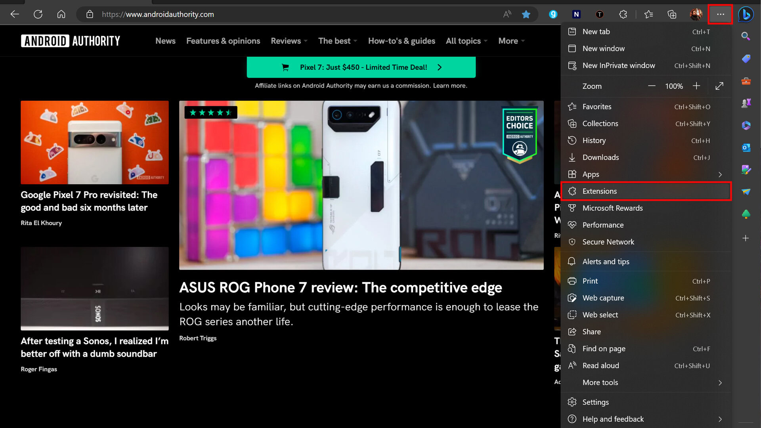
Task: Select the New InPrivate window option
Action: (619, 65)
